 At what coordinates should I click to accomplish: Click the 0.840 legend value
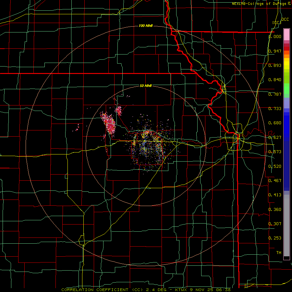tap(275, 80)
